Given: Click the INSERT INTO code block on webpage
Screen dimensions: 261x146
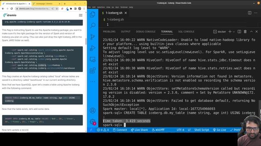Looking at the screenshot, I should point(42,120).
